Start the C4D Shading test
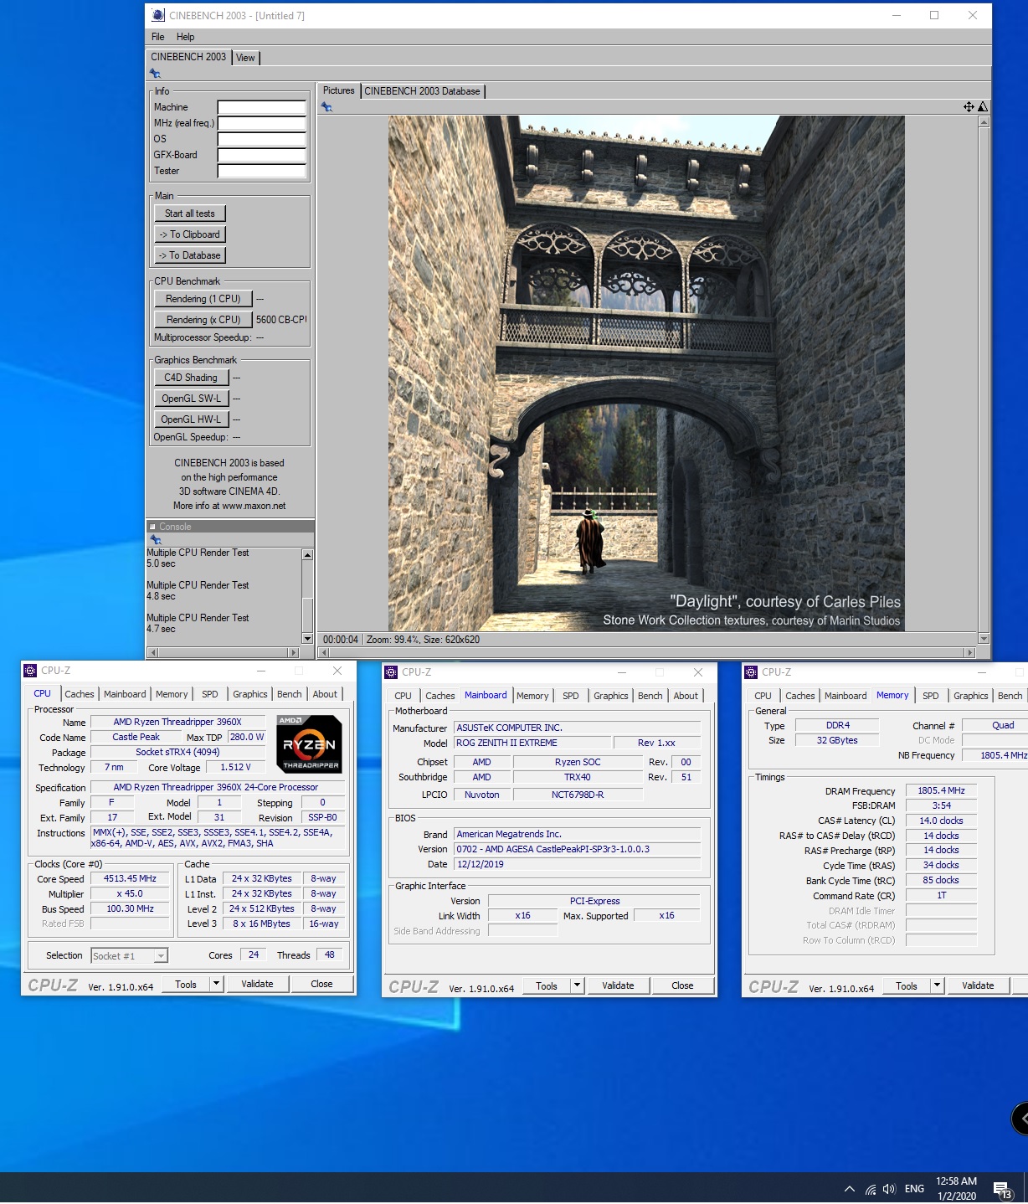Viewport: 1028px width, 1204px height. [191, 378]
